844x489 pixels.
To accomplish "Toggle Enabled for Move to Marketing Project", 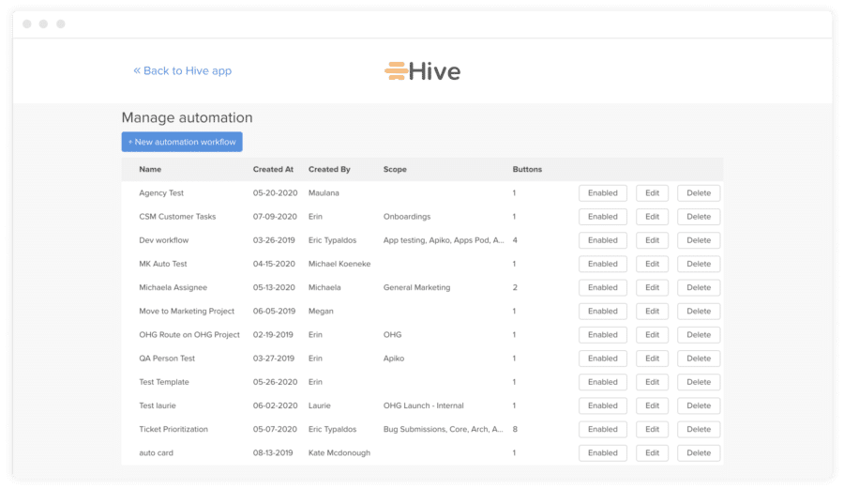I will pos(602,312).
